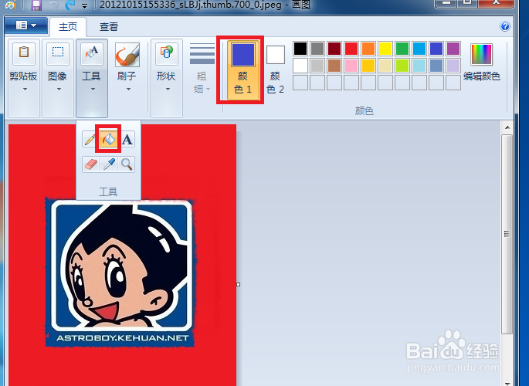The width and height of the screenshot is (529, 386).
Task: Pick the light gray color swatch
Action: tap(317, 66)
